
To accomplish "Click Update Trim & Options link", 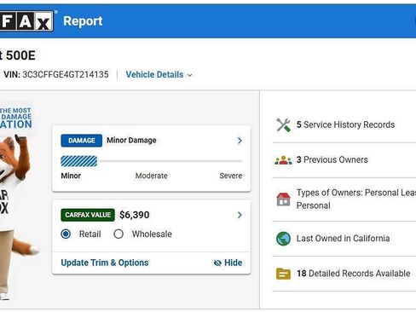I will coord(105,263).
